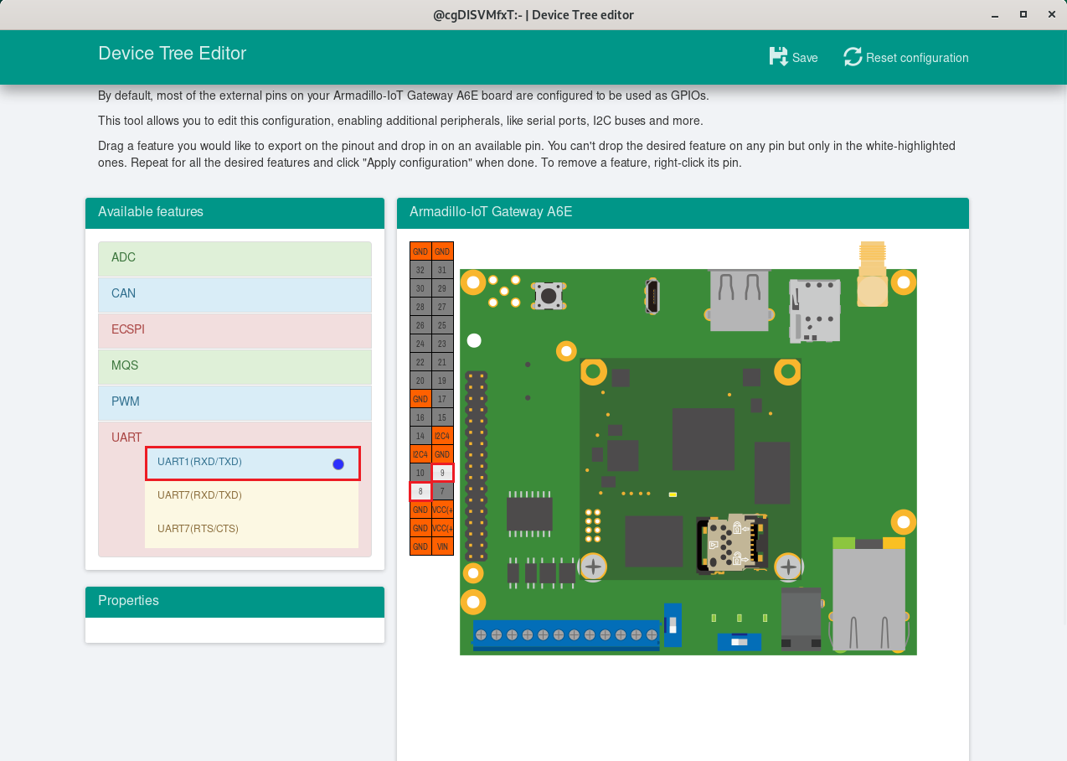Click the Save floppy disk icon
The image size is (1067, 761).
coord(779,57)
